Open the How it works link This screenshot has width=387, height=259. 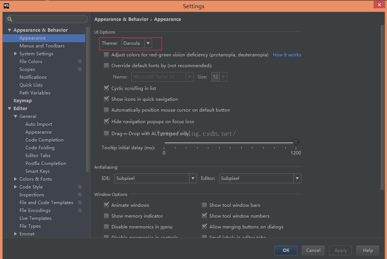coord(287,55)
